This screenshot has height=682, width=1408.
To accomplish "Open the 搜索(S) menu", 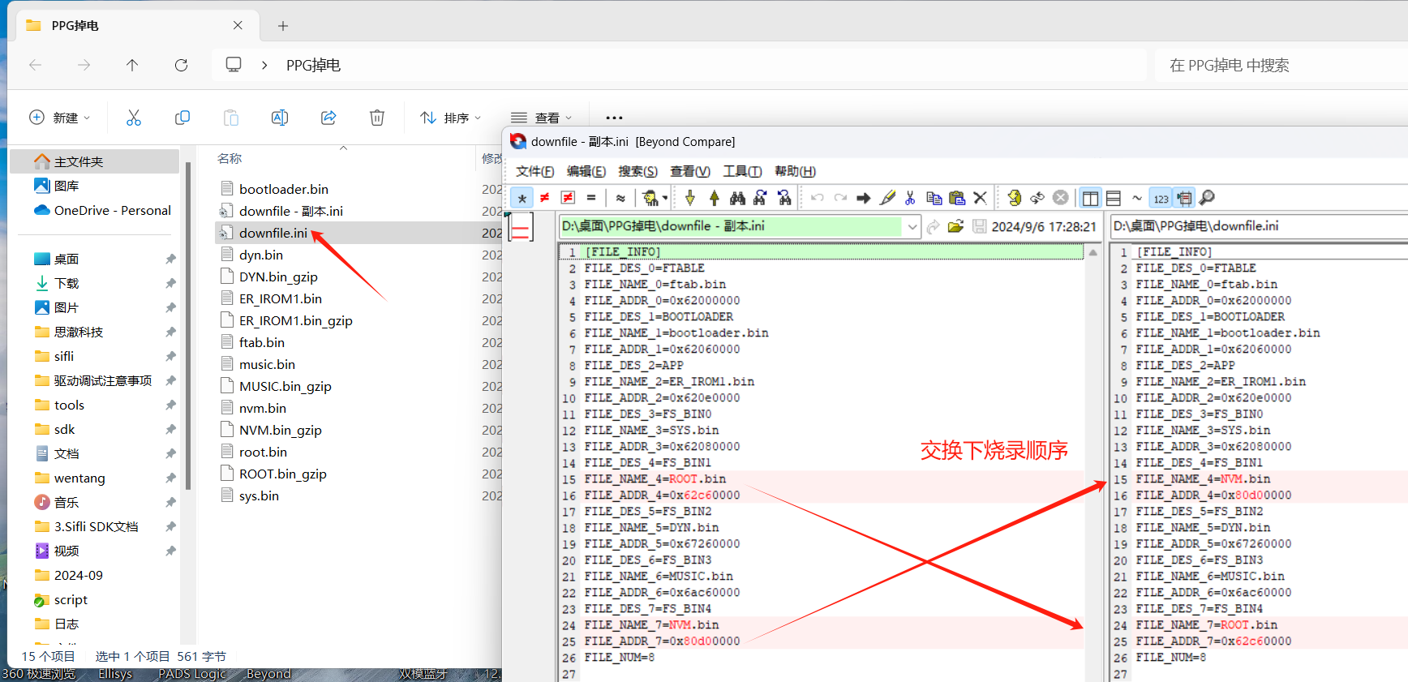I will pyautogui.click(x=637, y=171).
